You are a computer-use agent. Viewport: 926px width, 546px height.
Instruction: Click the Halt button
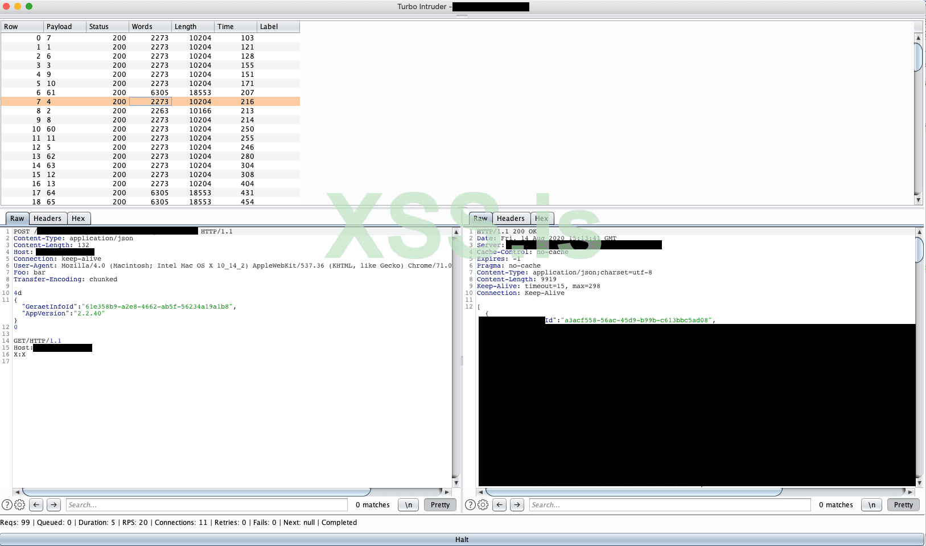point(462,539)
